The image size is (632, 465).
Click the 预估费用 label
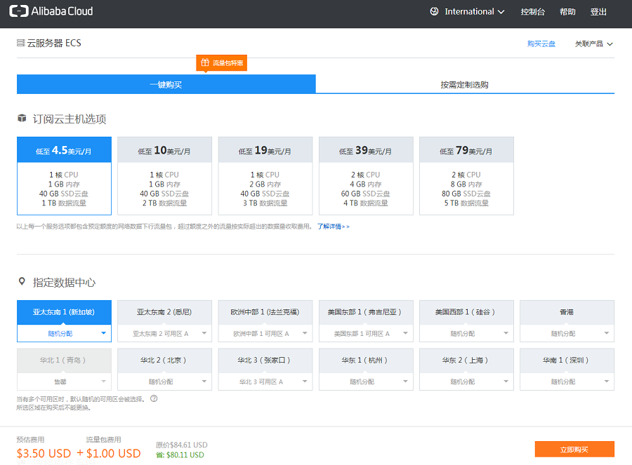pos(31,440)
